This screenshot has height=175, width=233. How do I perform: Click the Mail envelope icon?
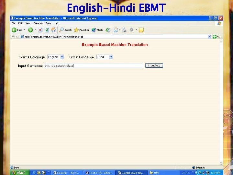(x=116, y=30)
